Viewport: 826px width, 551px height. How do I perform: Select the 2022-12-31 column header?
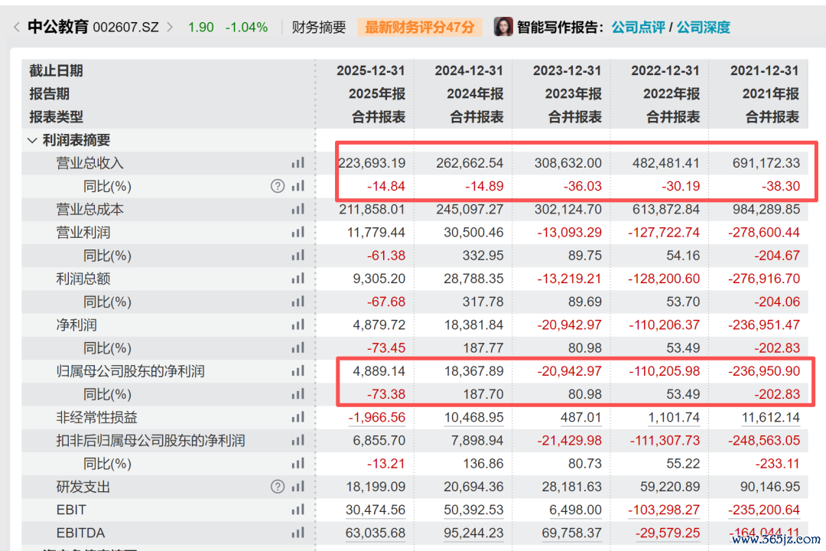tap(665, 70)
